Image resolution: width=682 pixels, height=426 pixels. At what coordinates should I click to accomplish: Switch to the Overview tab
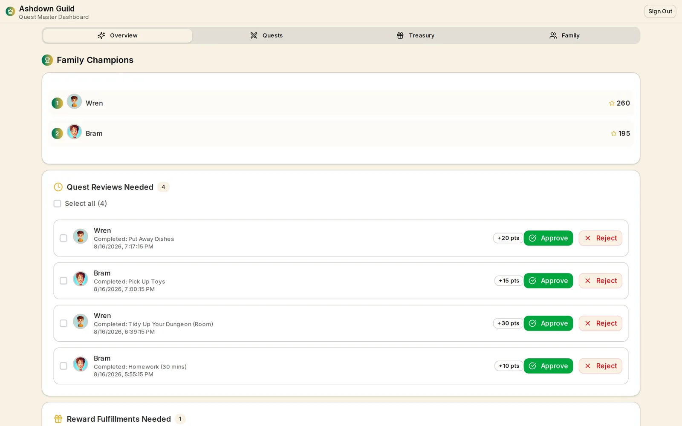[x=118, y=35]
